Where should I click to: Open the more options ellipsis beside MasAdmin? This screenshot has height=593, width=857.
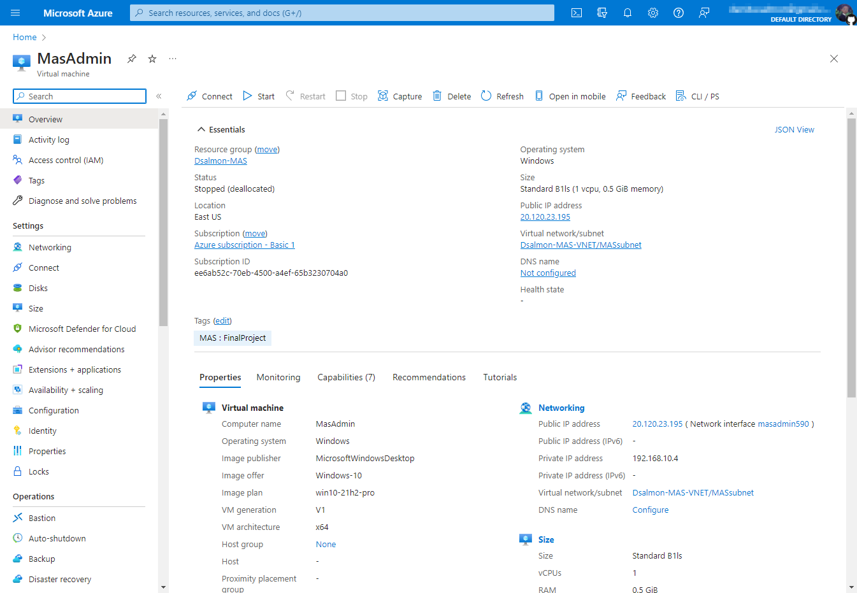click(173, 59)
